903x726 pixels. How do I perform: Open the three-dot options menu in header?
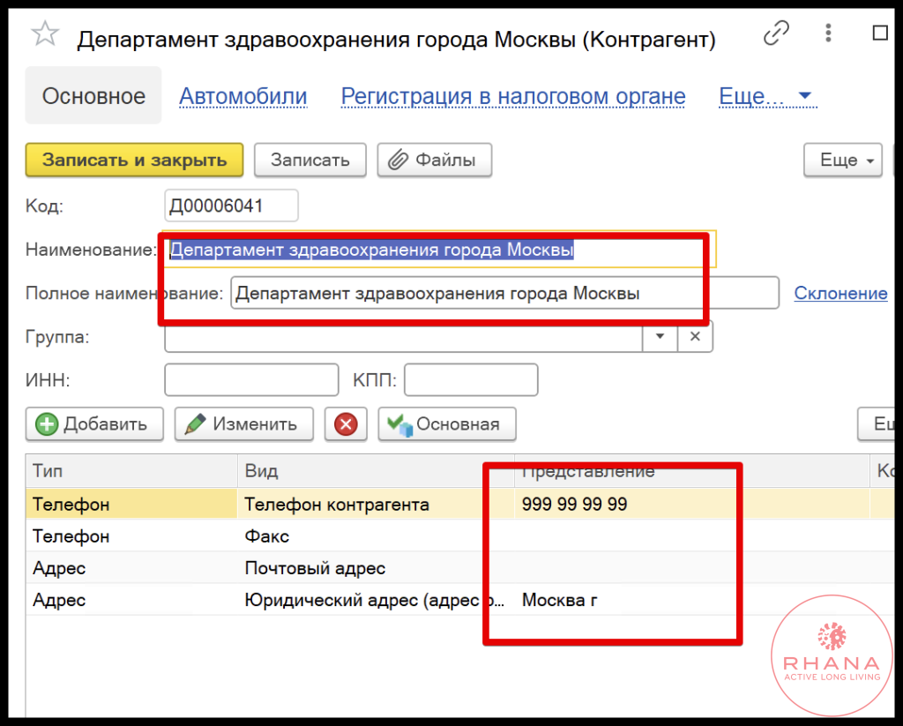coord(828,33)
